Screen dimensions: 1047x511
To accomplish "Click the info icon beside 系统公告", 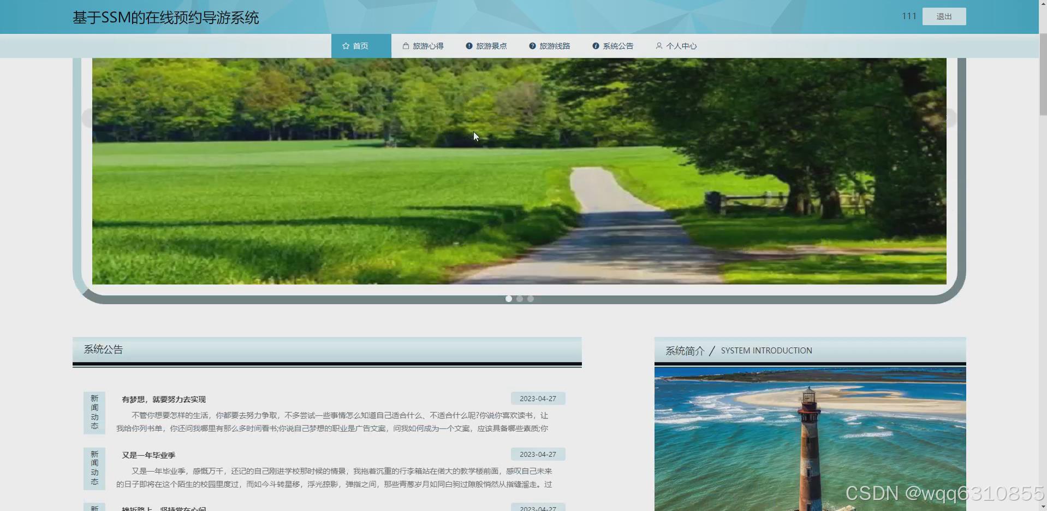I will click(x=596, y=46).
